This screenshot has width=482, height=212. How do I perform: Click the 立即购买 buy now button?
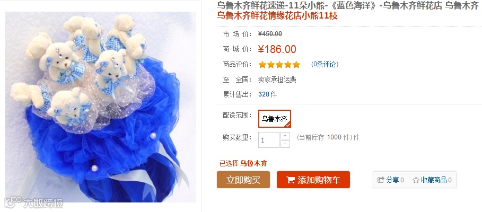243,180
